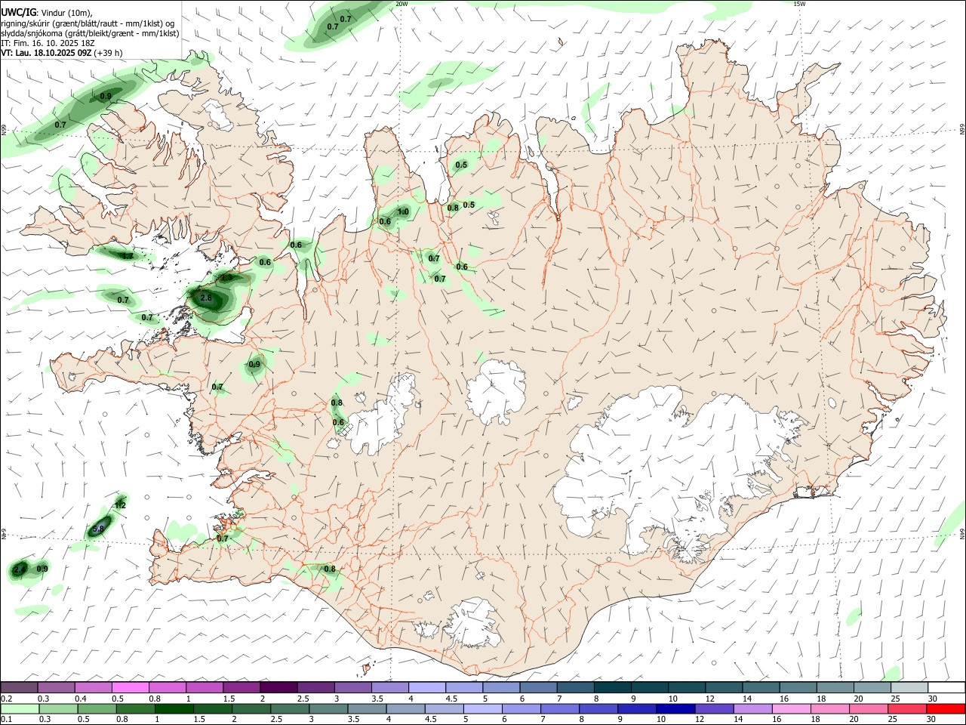This screenshot has height=725, width=966.
Task: Click the white Mýrdalsjökull glacier near the south coast
Action: pyautogui.click(x=474, y=623)
